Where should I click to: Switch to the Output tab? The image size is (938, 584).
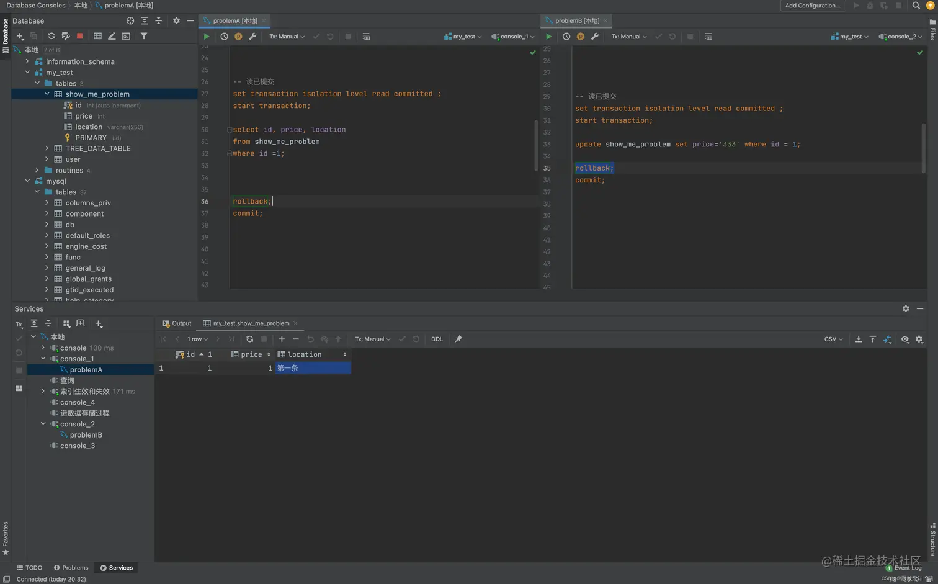[177, 323]
